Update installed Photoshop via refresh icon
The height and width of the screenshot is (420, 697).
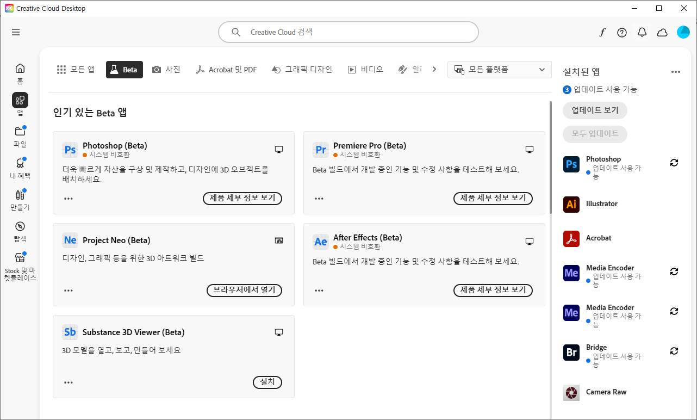point(674,163)
